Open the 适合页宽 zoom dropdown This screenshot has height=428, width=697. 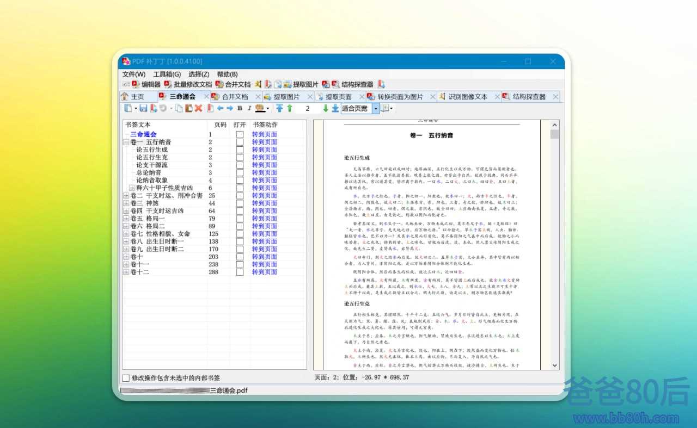[x=375, y=109]
